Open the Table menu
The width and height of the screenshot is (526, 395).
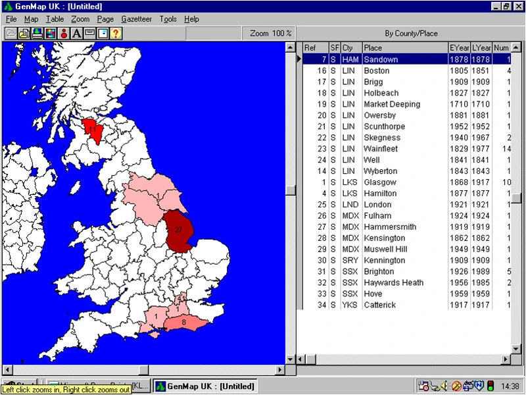point(55,19)
